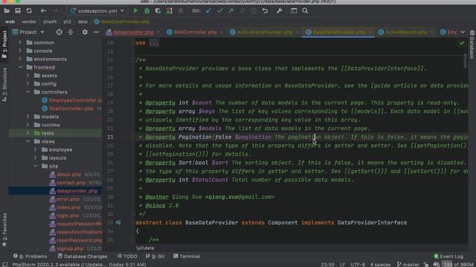Commit changes with Git checkmark icon
476x267 pixels.
point(220,11)
